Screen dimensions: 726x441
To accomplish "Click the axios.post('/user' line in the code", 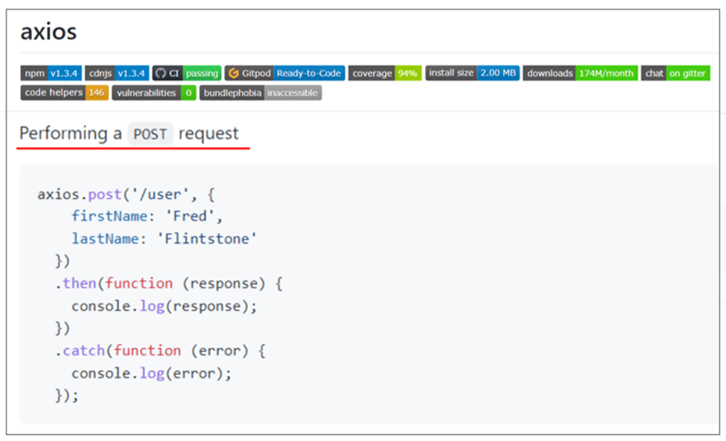I will [x=126, y=194].
